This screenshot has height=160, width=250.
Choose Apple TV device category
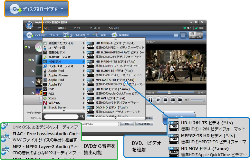(64, 84)
